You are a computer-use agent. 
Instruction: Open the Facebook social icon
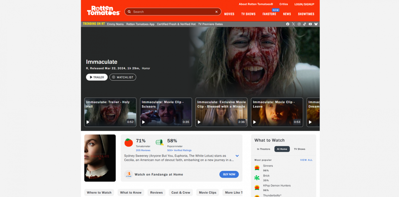(x=288, y=24)
